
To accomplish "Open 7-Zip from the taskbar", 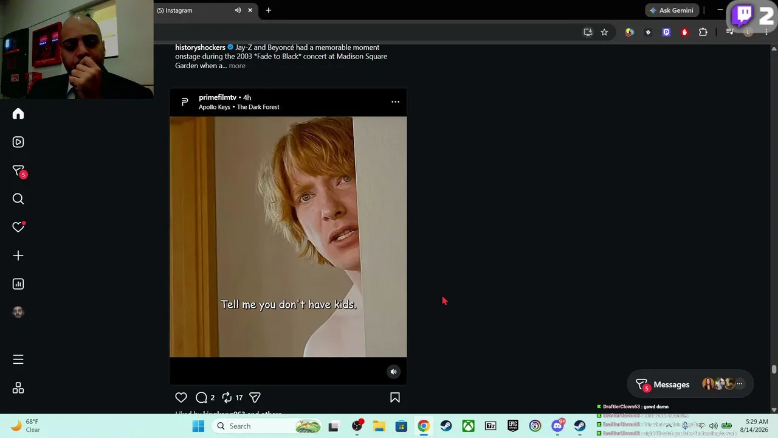I will point(491,426).
